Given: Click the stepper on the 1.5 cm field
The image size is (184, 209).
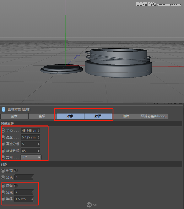Looking at the screenshot, I should pyautogui.click(x=32, y=199).
